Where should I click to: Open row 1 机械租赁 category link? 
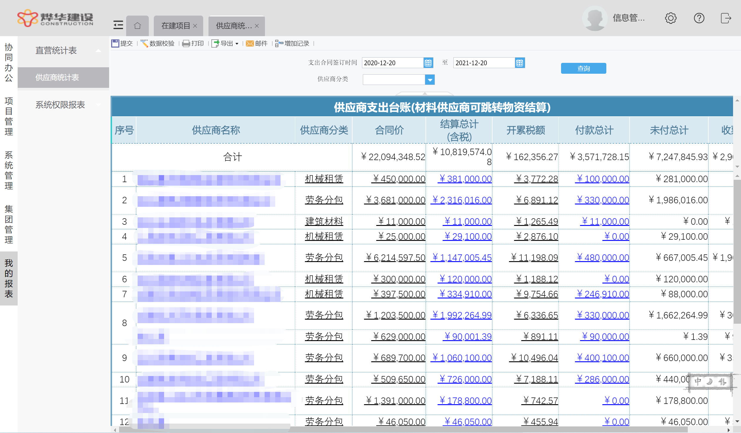324,179
